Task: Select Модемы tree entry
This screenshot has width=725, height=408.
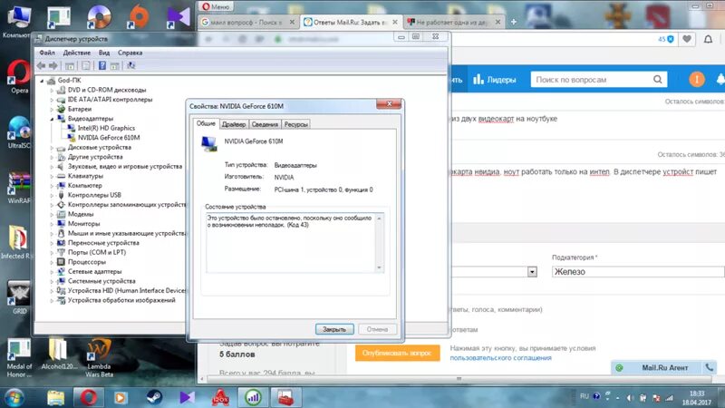Action: click(81, 214)
